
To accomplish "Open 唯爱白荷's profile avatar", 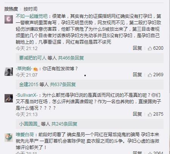I will pos(9,138).
